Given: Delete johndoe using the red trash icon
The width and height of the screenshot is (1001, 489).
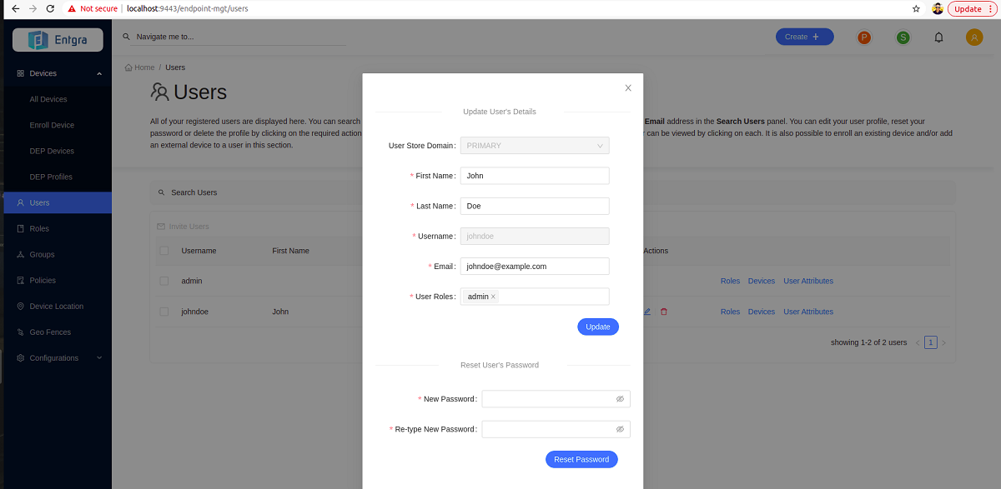Looking at the screenshot, I should (x=664, y=312).
